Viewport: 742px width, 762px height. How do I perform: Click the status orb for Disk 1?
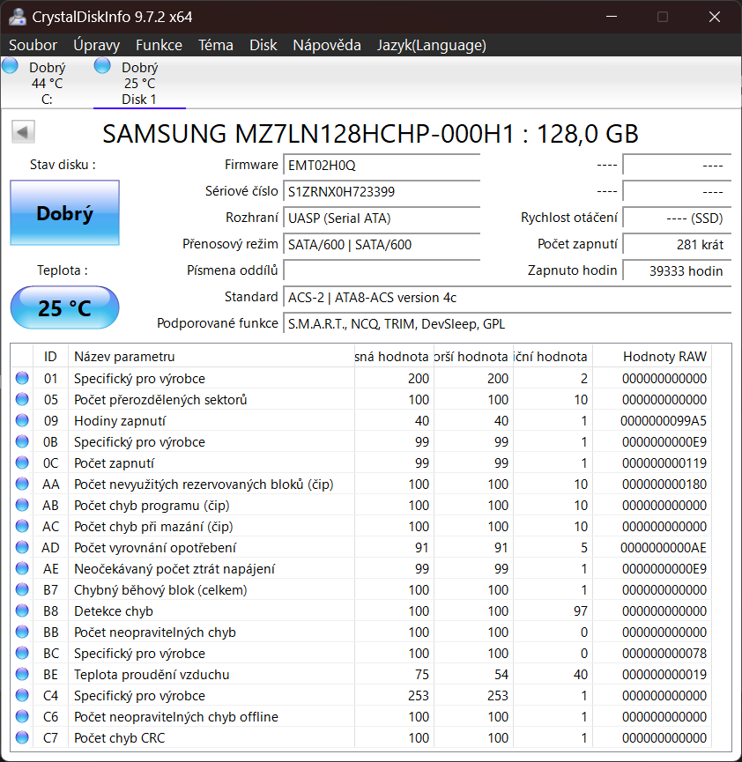[103, 66]
